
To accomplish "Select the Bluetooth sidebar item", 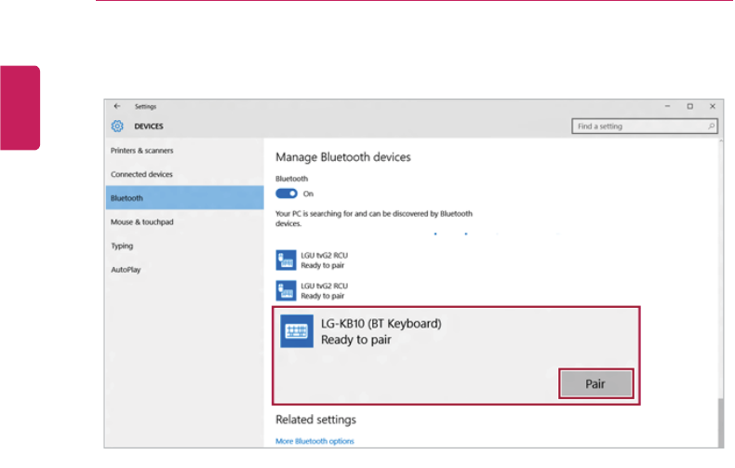I will coord(127,198).
